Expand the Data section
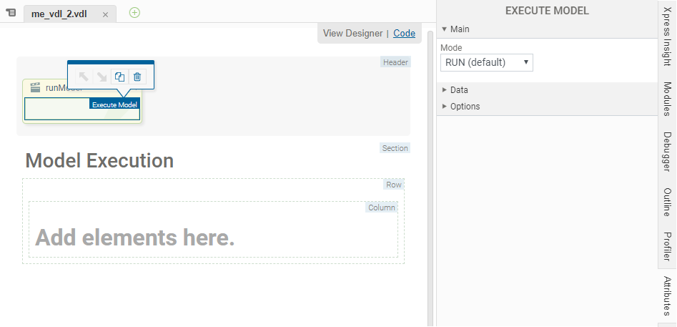677x327 pixels. 459,90
